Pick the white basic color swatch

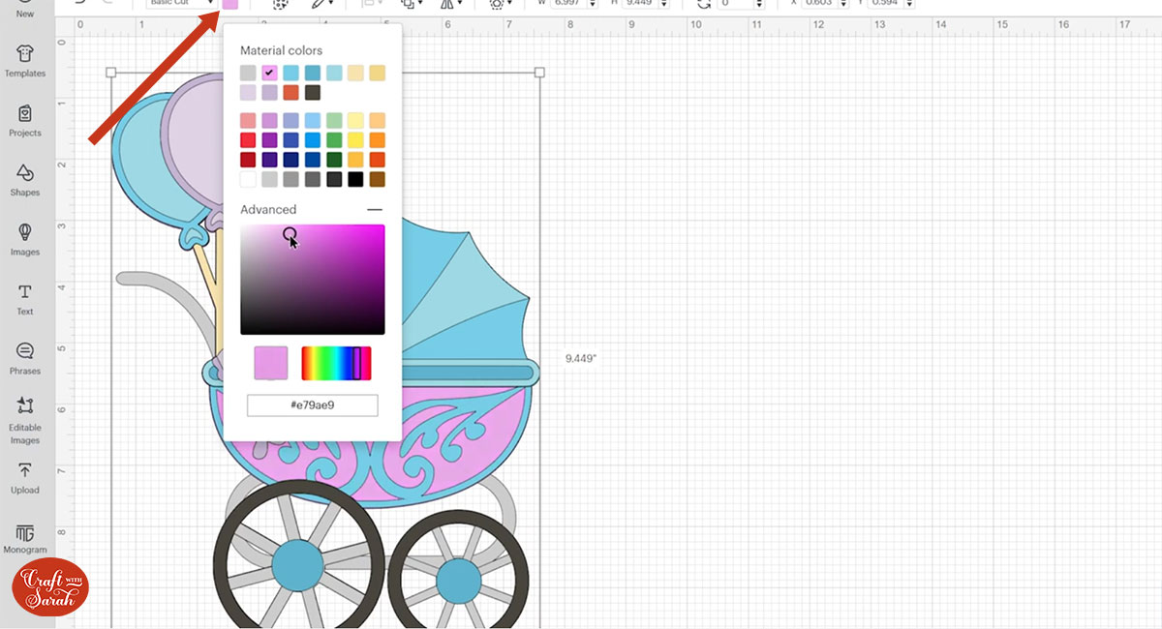(x=248, y=179)
